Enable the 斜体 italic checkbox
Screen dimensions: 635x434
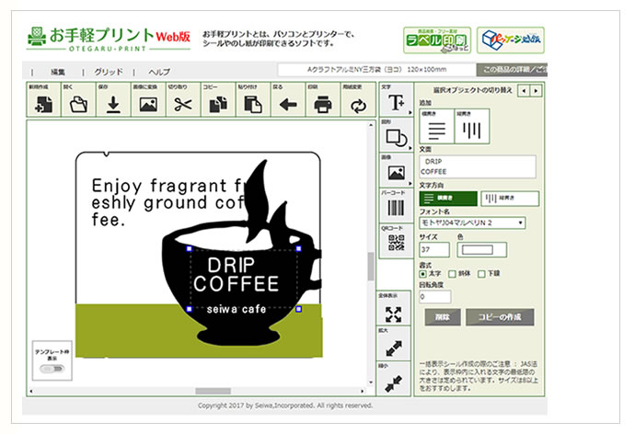453,274
